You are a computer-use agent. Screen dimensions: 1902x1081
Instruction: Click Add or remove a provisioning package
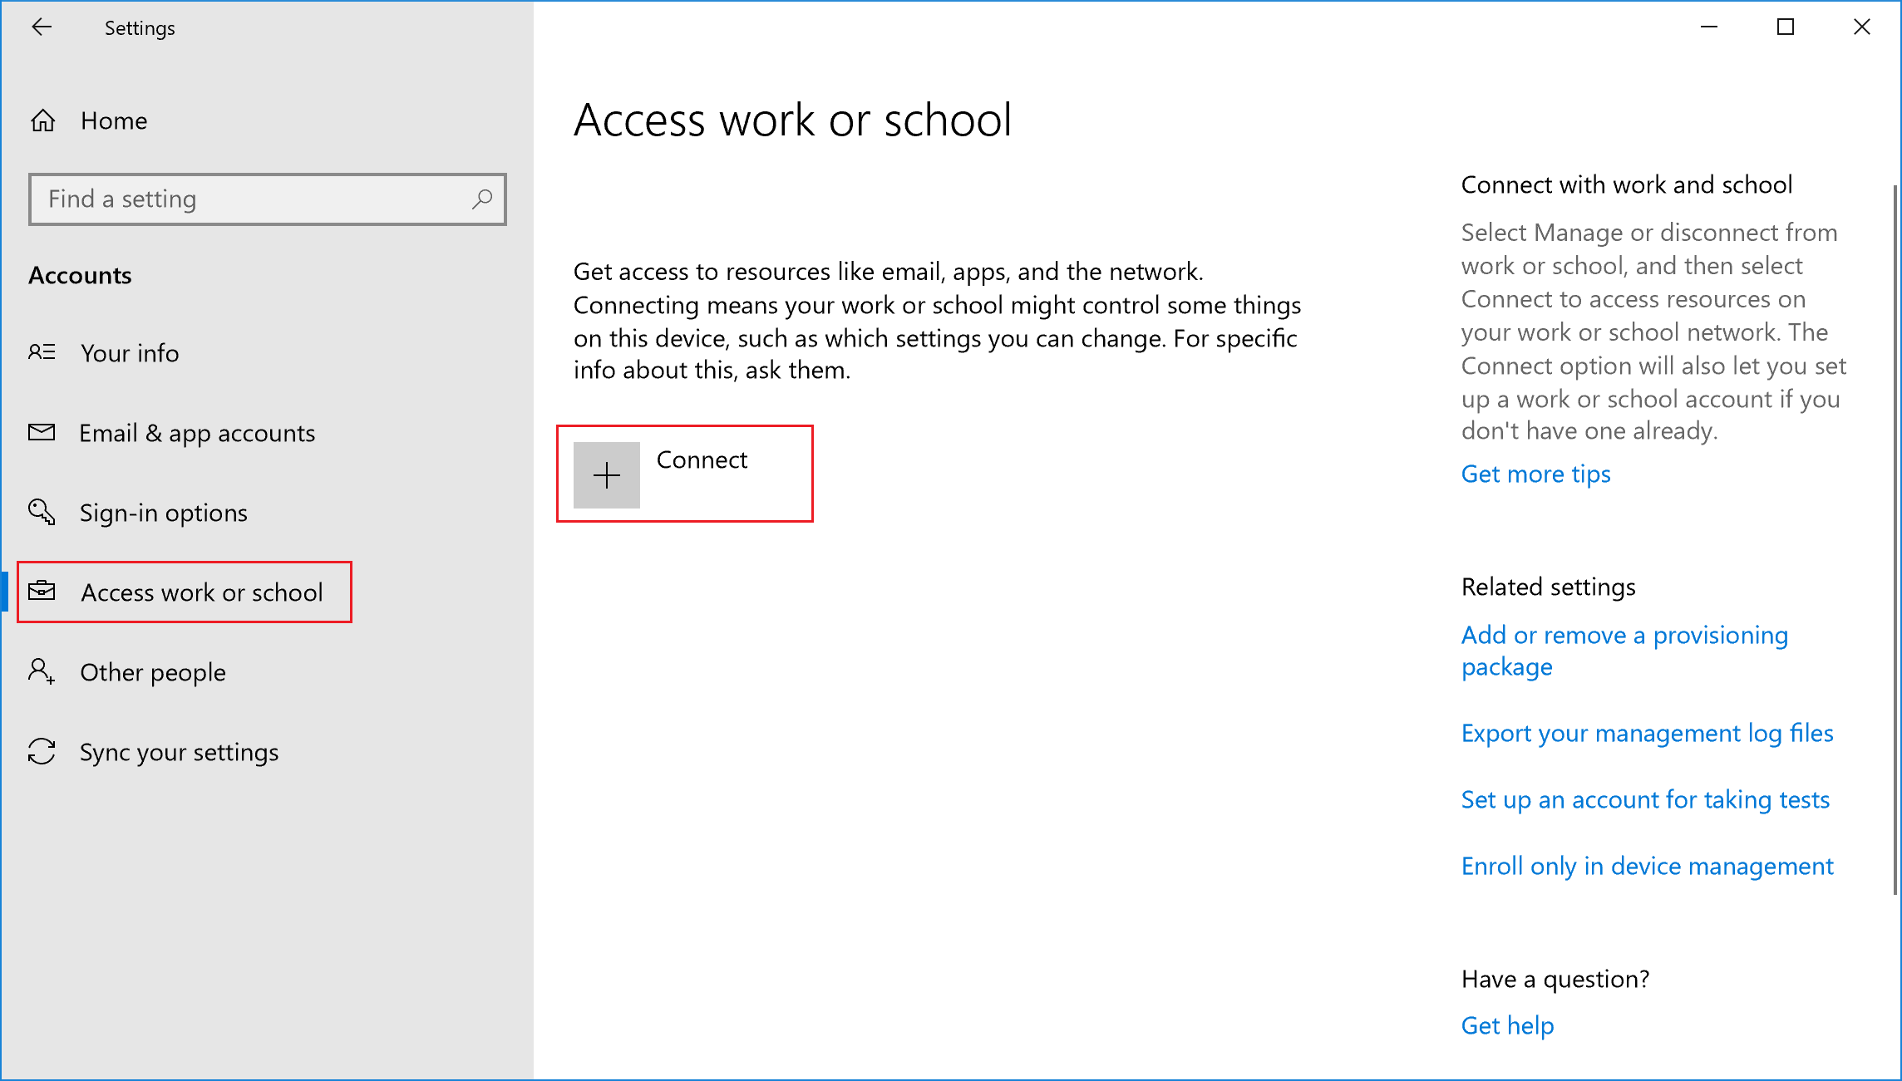1625,650
